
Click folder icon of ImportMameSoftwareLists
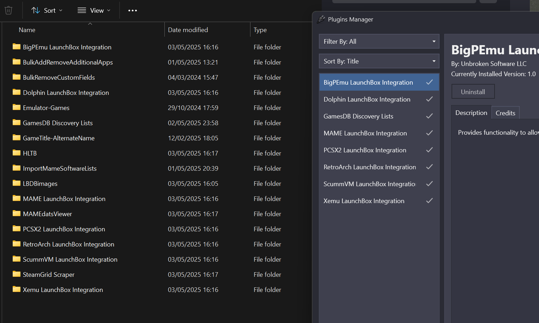point(17,168)
